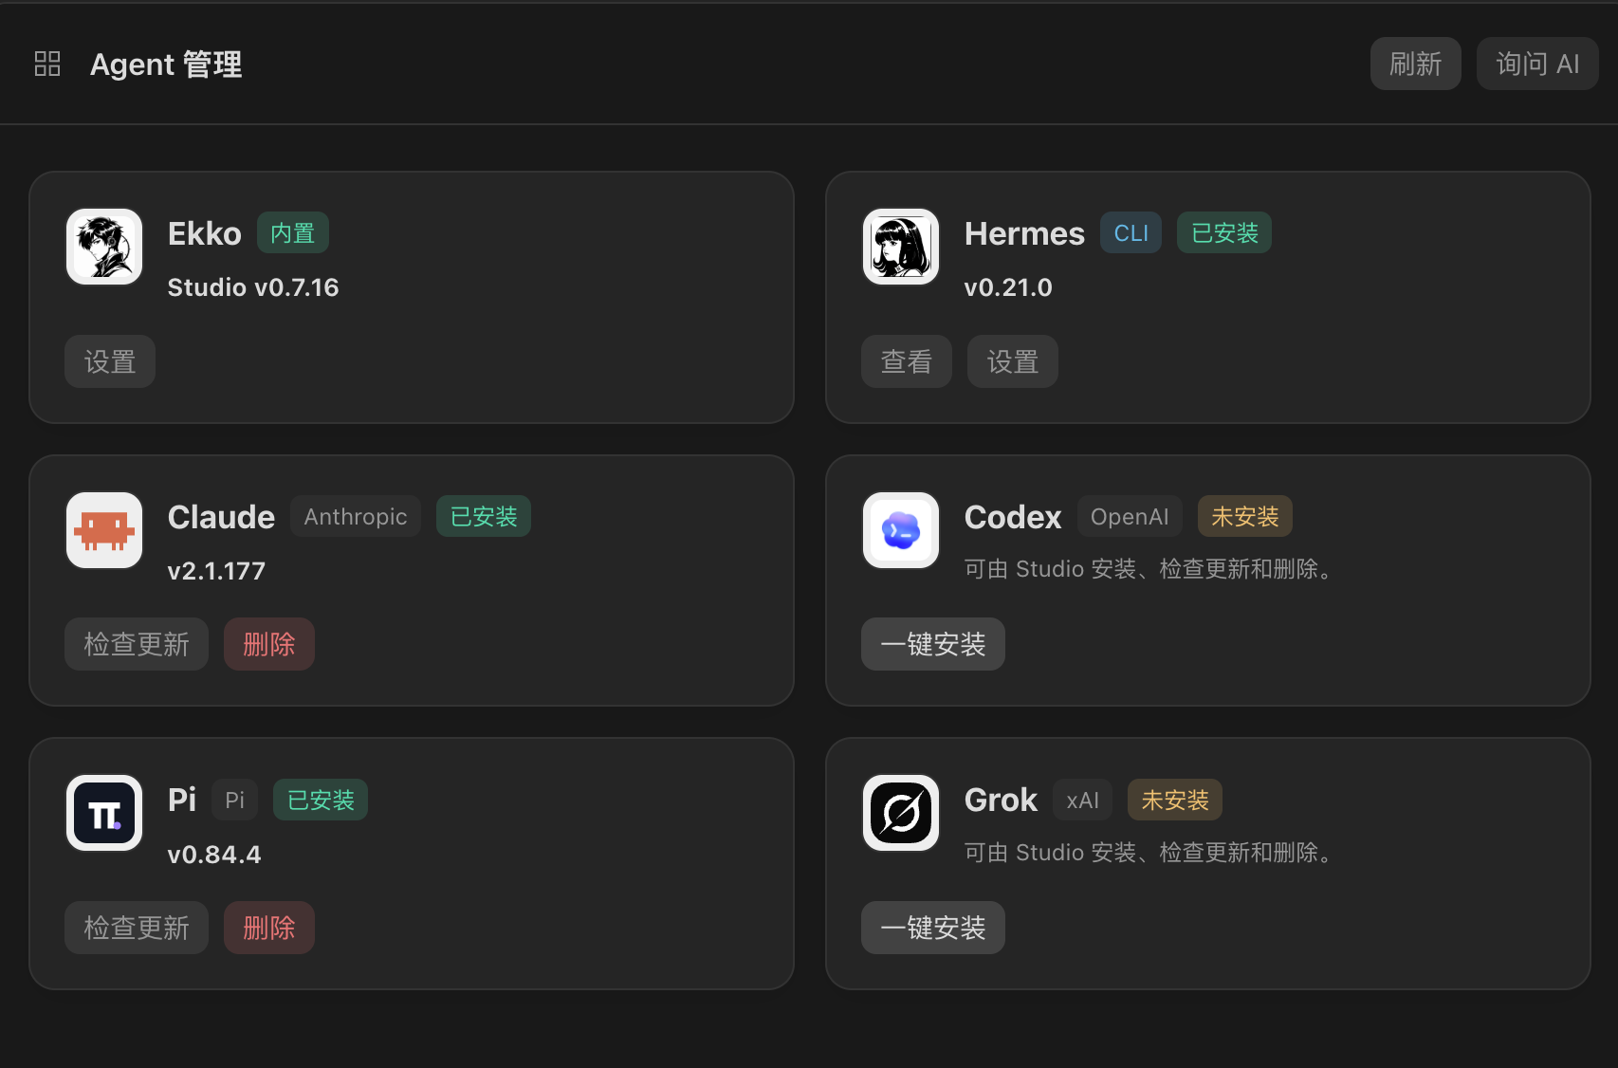Viewport: 1618px width, 1068px height.
Task: Click the Studio v0.7.16 version text
Action: tap(253, 287)
